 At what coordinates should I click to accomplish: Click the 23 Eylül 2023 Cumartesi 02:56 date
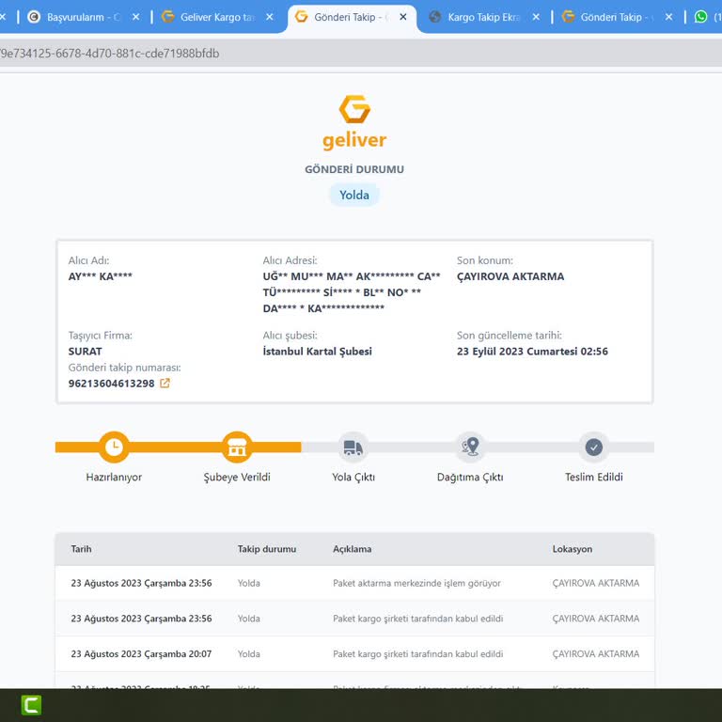click(532, 352)
